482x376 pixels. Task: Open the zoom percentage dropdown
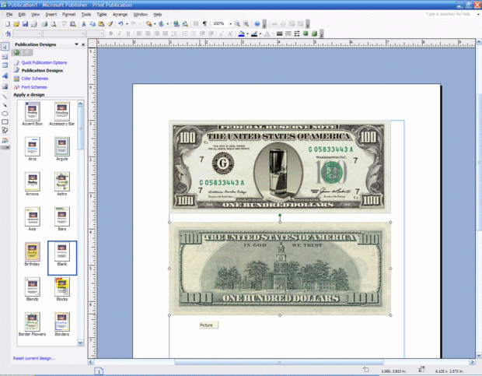pyautogui.click(x=230, y=24)
